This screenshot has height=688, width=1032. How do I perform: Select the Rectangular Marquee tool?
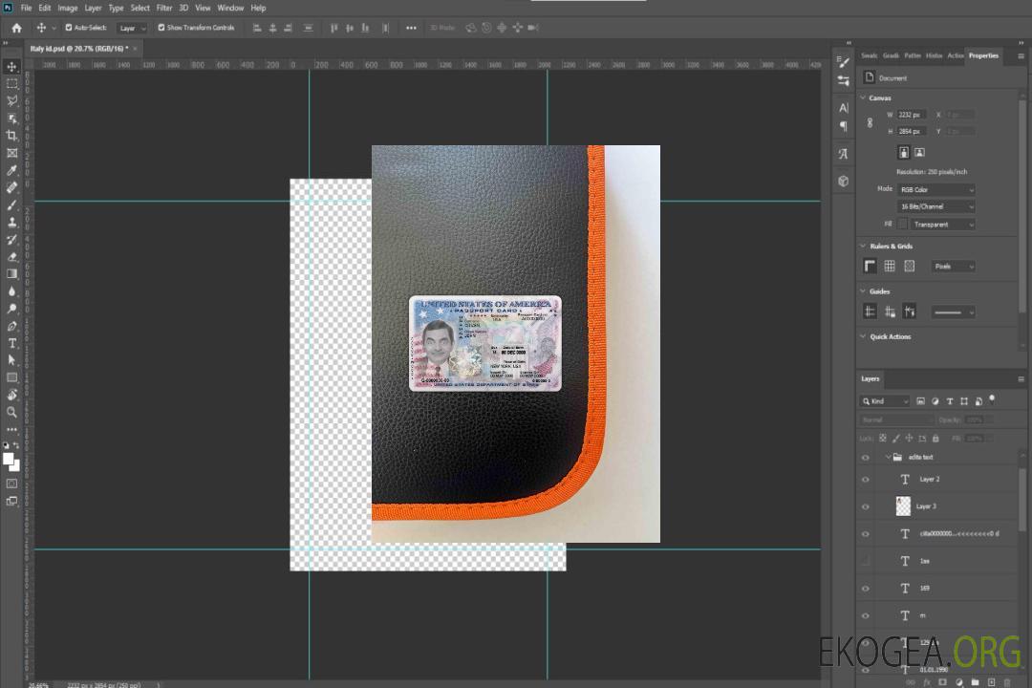(12, 84)
